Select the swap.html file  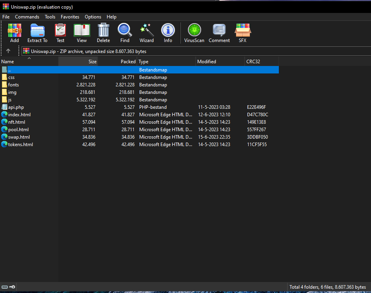19,137
